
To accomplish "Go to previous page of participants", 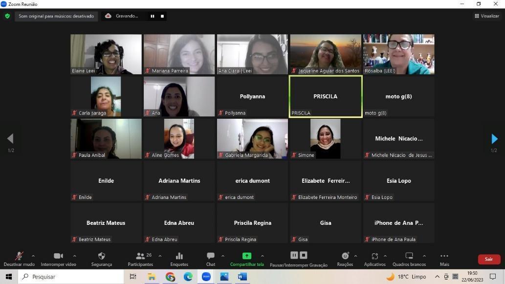I will (10, 139).
